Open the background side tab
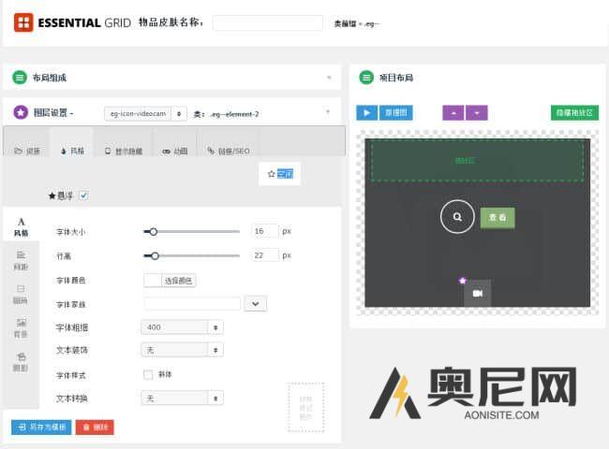Viewport: 609px width, 449px height. point(21,327)
